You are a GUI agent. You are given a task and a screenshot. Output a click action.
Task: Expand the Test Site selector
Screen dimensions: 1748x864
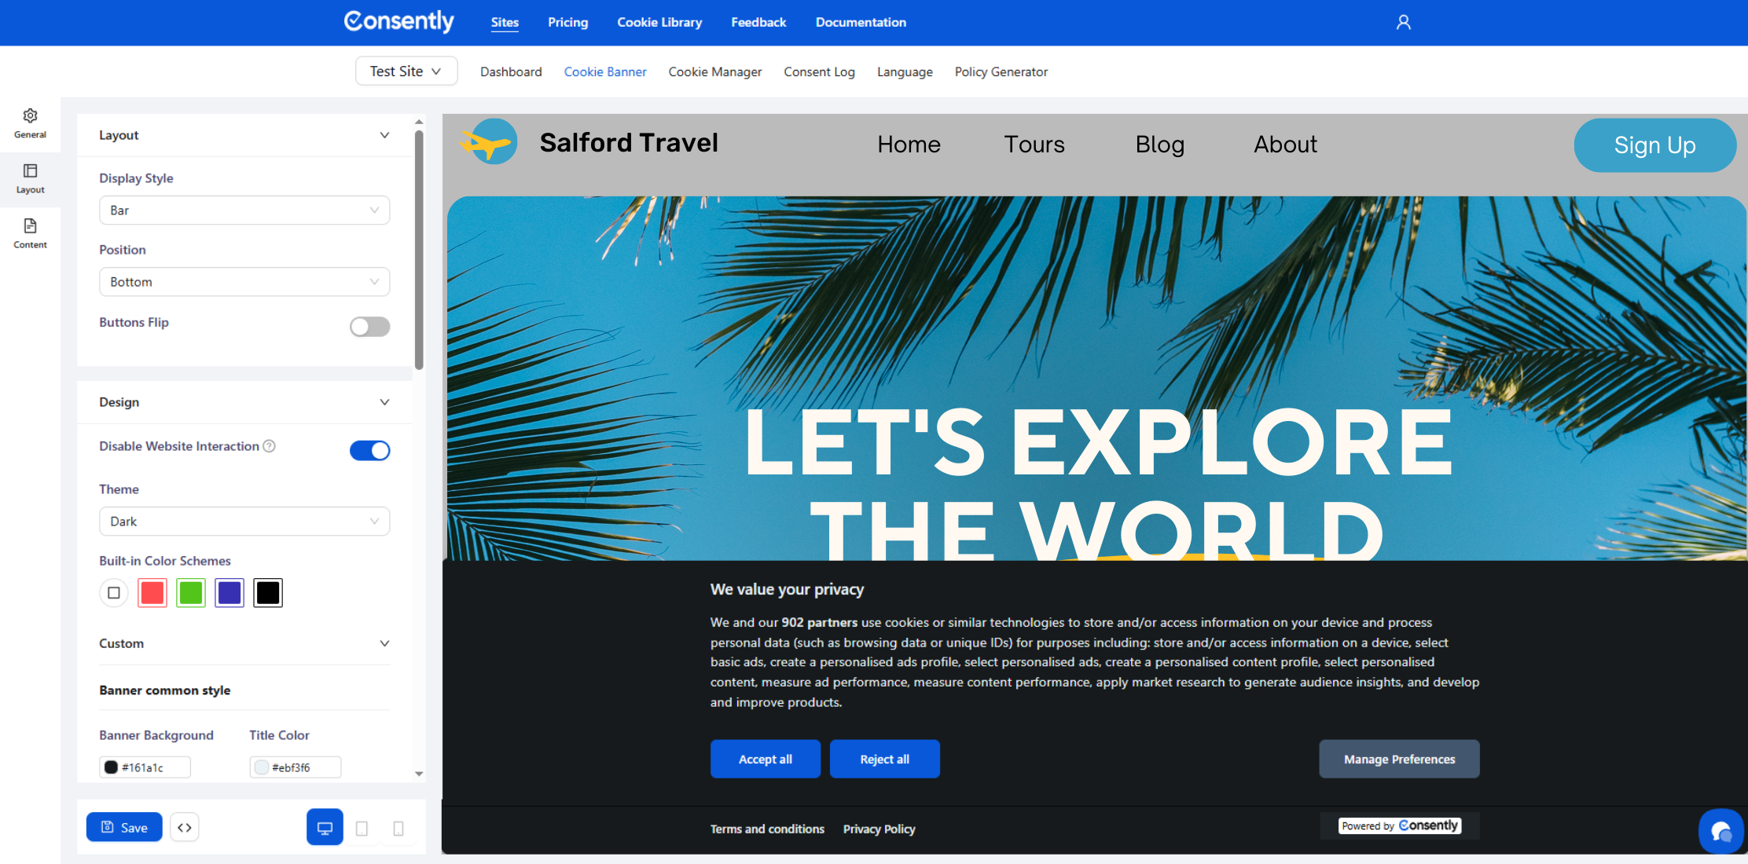coord(406,71)
